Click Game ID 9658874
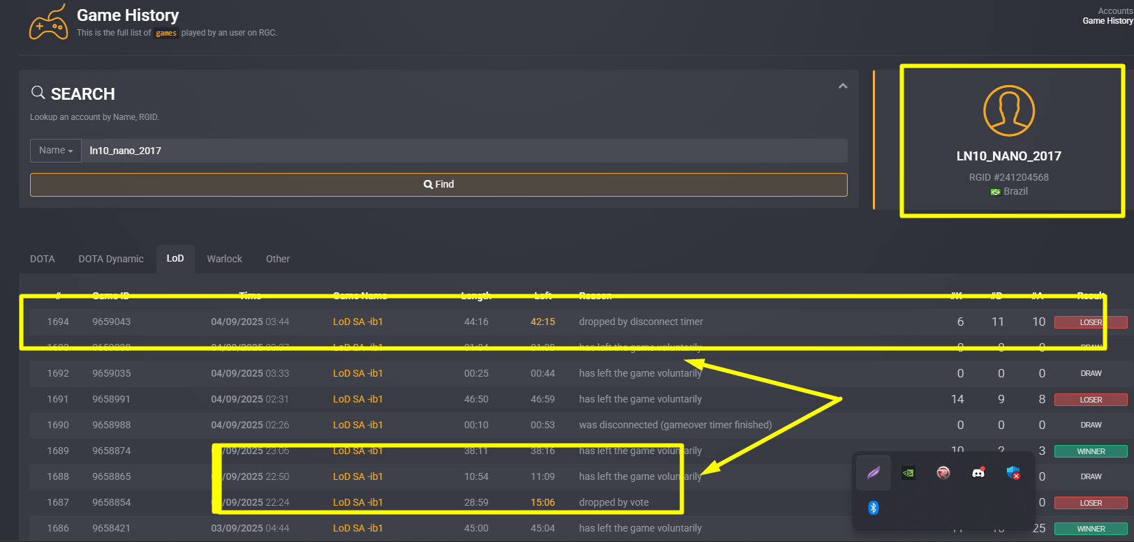The width and height of the screenshot is (1134, 542). pos(112,451)
